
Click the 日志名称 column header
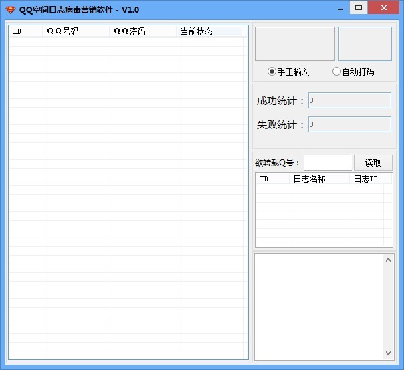click(320, 179)
